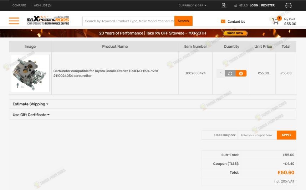Open the Carburetor compatible for Toyota Corolla product link

[106, 73]
